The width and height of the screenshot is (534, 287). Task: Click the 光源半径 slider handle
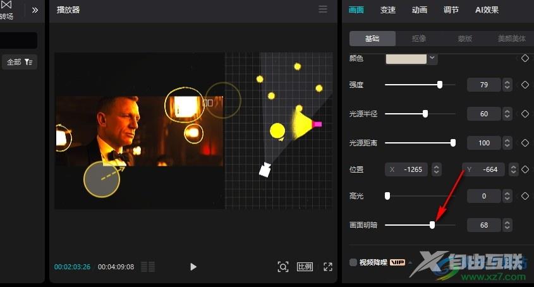pos(425,114)
